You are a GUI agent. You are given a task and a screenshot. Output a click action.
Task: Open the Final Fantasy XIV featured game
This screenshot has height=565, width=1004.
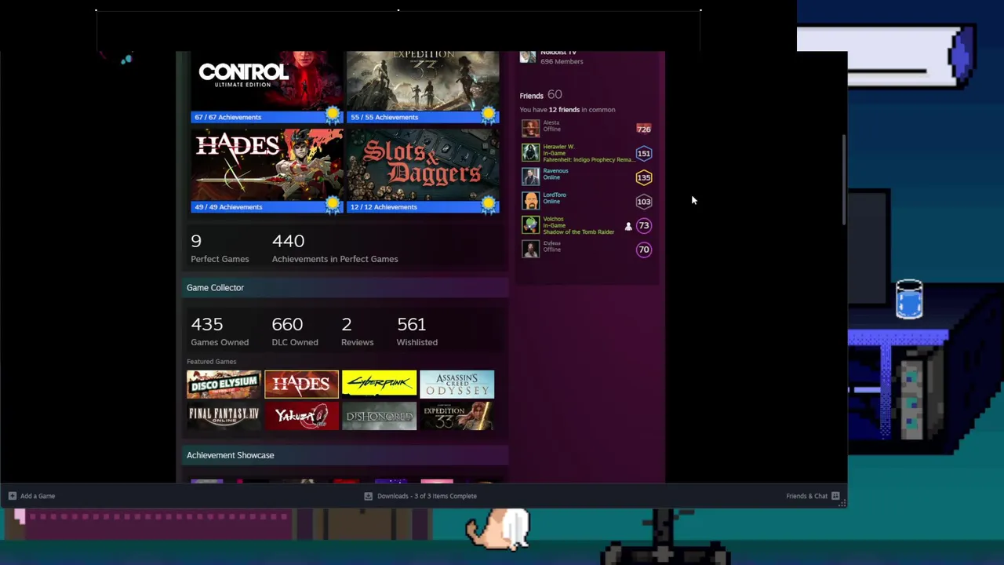tap(224, 416)
